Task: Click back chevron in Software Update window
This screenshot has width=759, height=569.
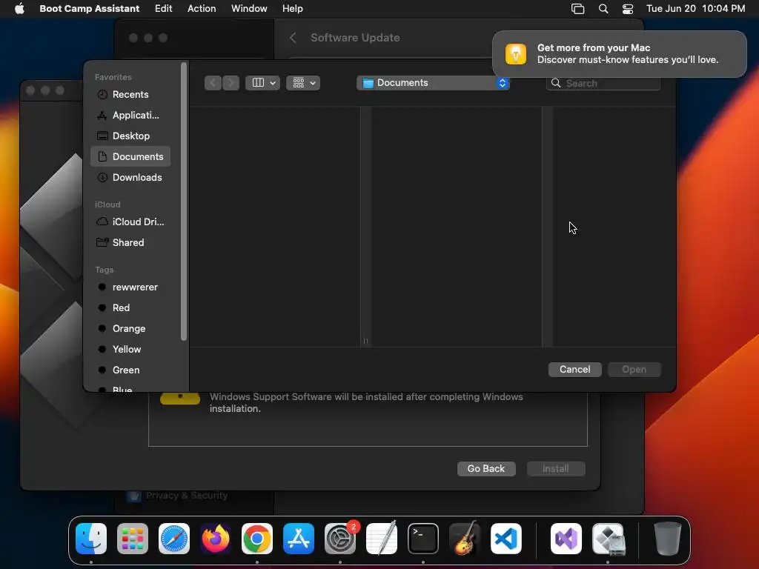Action: 292,38
